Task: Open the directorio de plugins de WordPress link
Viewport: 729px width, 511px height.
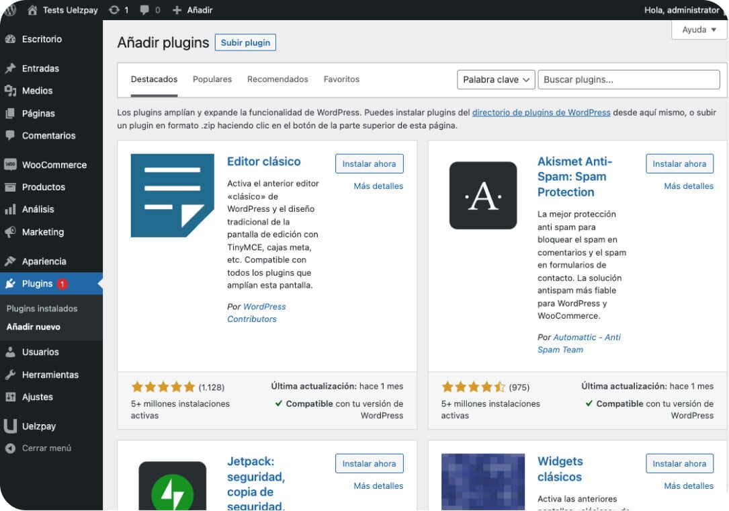Action: [541, 112]
